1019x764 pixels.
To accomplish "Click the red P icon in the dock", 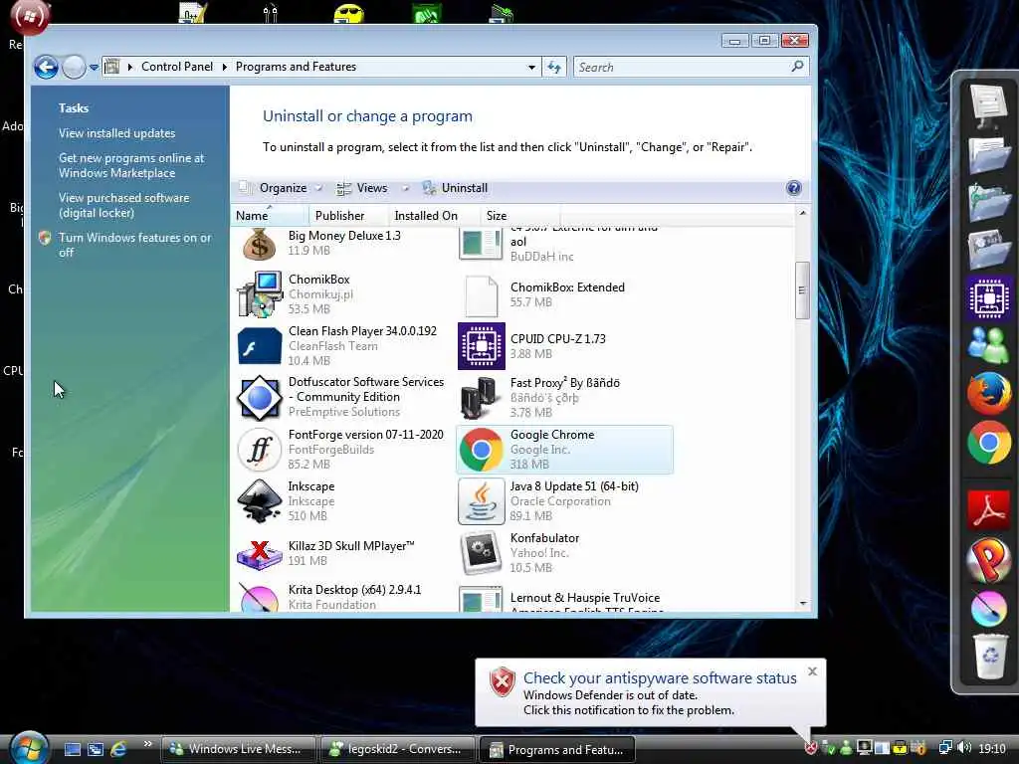I will [x=988, y=559].
